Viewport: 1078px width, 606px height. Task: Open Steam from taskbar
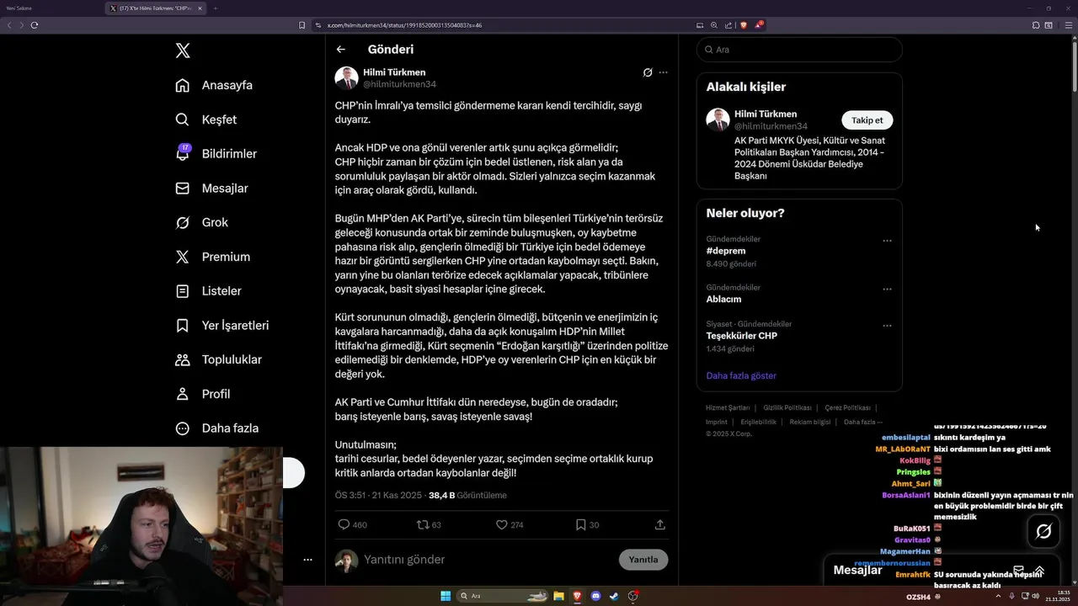614,596
